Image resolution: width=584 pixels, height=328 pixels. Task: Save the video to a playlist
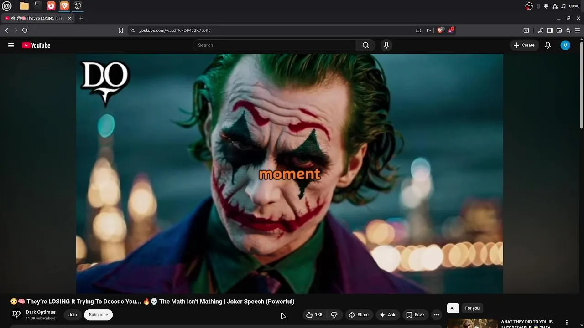click(x=415, y=315)
